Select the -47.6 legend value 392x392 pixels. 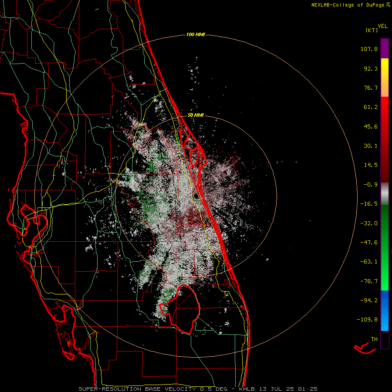pos(369,243)
